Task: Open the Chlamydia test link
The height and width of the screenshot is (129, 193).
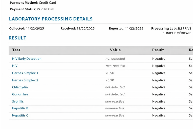Action: coord(20,87)
